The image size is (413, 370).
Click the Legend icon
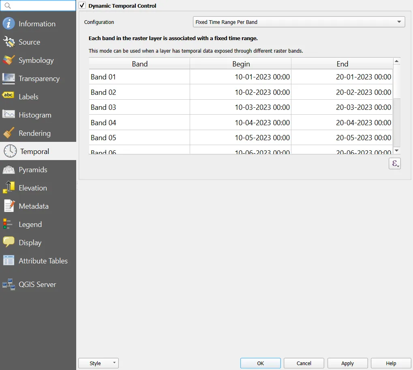pos(8,224)
